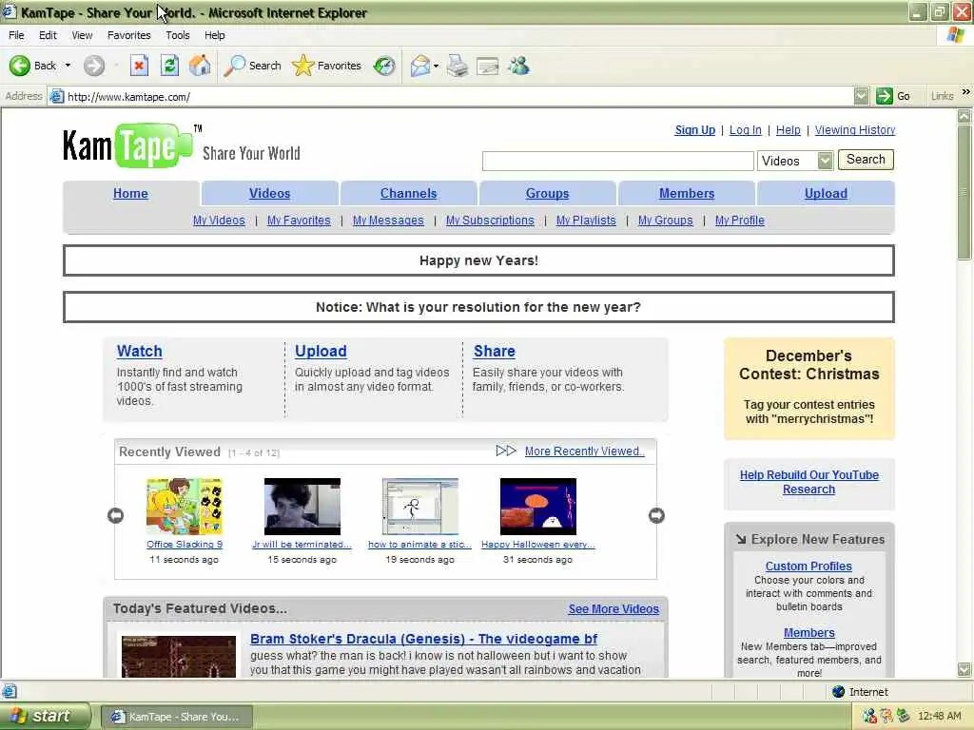
Task: Switch to the Home tab
Action: [x=130, y=193]
